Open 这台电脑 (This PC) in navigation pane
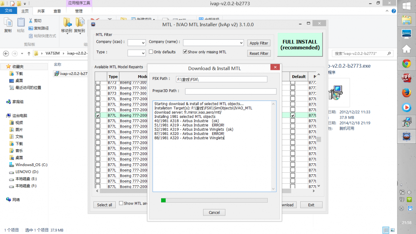 [16, 116]
